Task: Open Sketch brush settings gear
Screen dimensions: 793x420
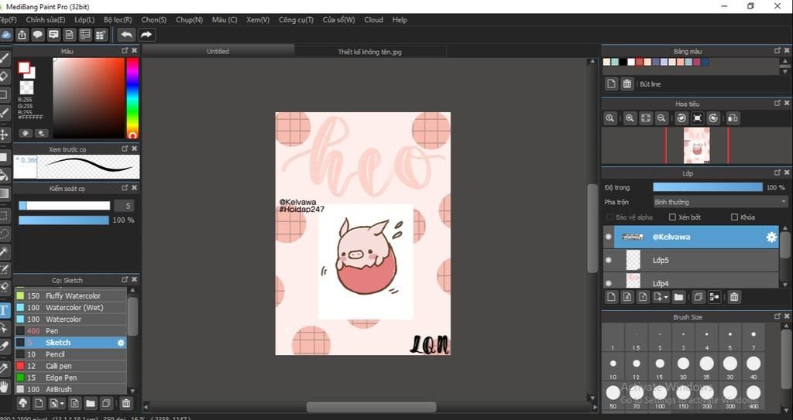Action: click(x=121, y=343)
